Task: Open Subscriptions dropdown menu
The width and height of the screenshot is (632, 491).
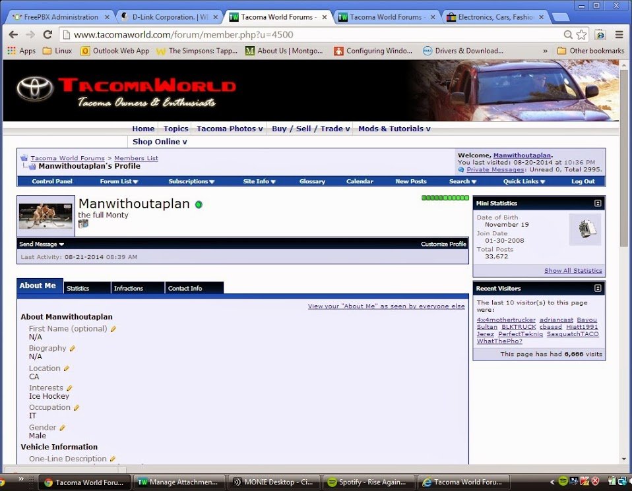Action: (x=191, y=182)
